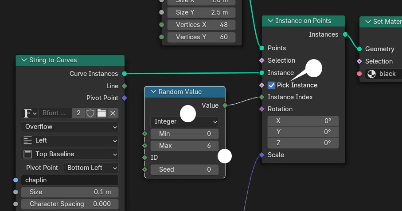Screen dimensions: 402x211
Task: Collapse the Instance on Points node
Action: click(x=270, y=21)
